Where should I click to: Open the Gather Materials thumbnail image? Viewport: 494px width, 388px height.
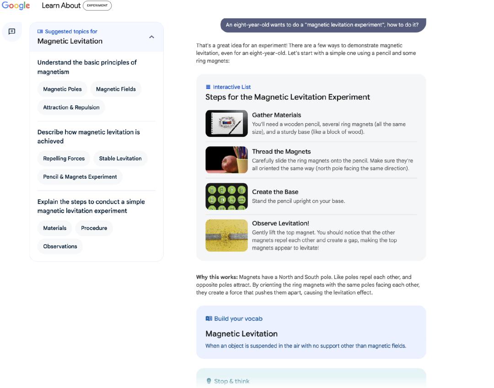[x=226, y=123]
